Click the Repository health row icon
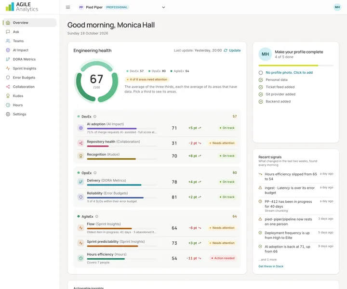 (x=81, y=143)
